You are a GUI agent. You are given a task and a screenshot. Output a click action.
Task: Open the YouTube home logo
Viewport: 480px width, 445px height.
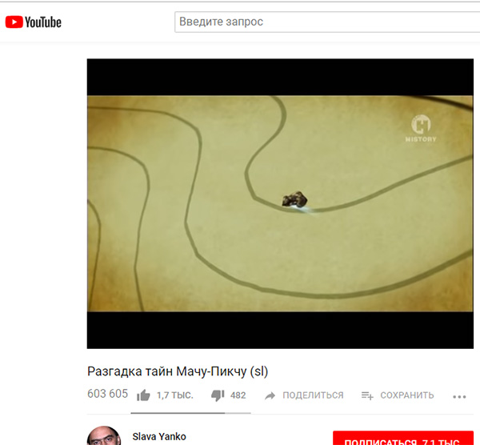pyautogui.click(x=33, y=22)
